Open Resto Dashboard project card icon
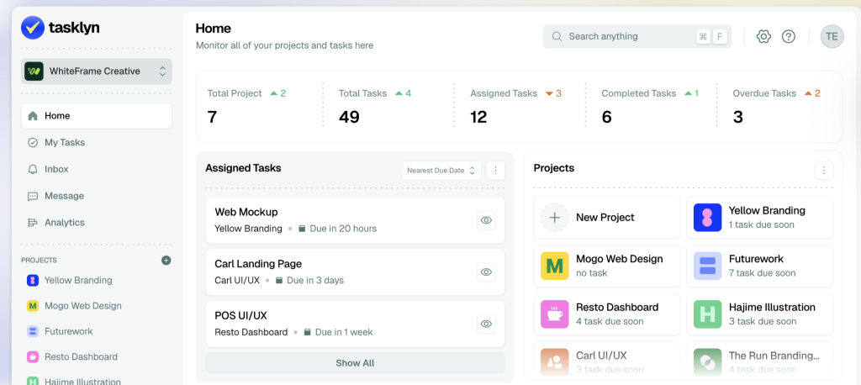The image size is (861, 385). coord(554,314)
